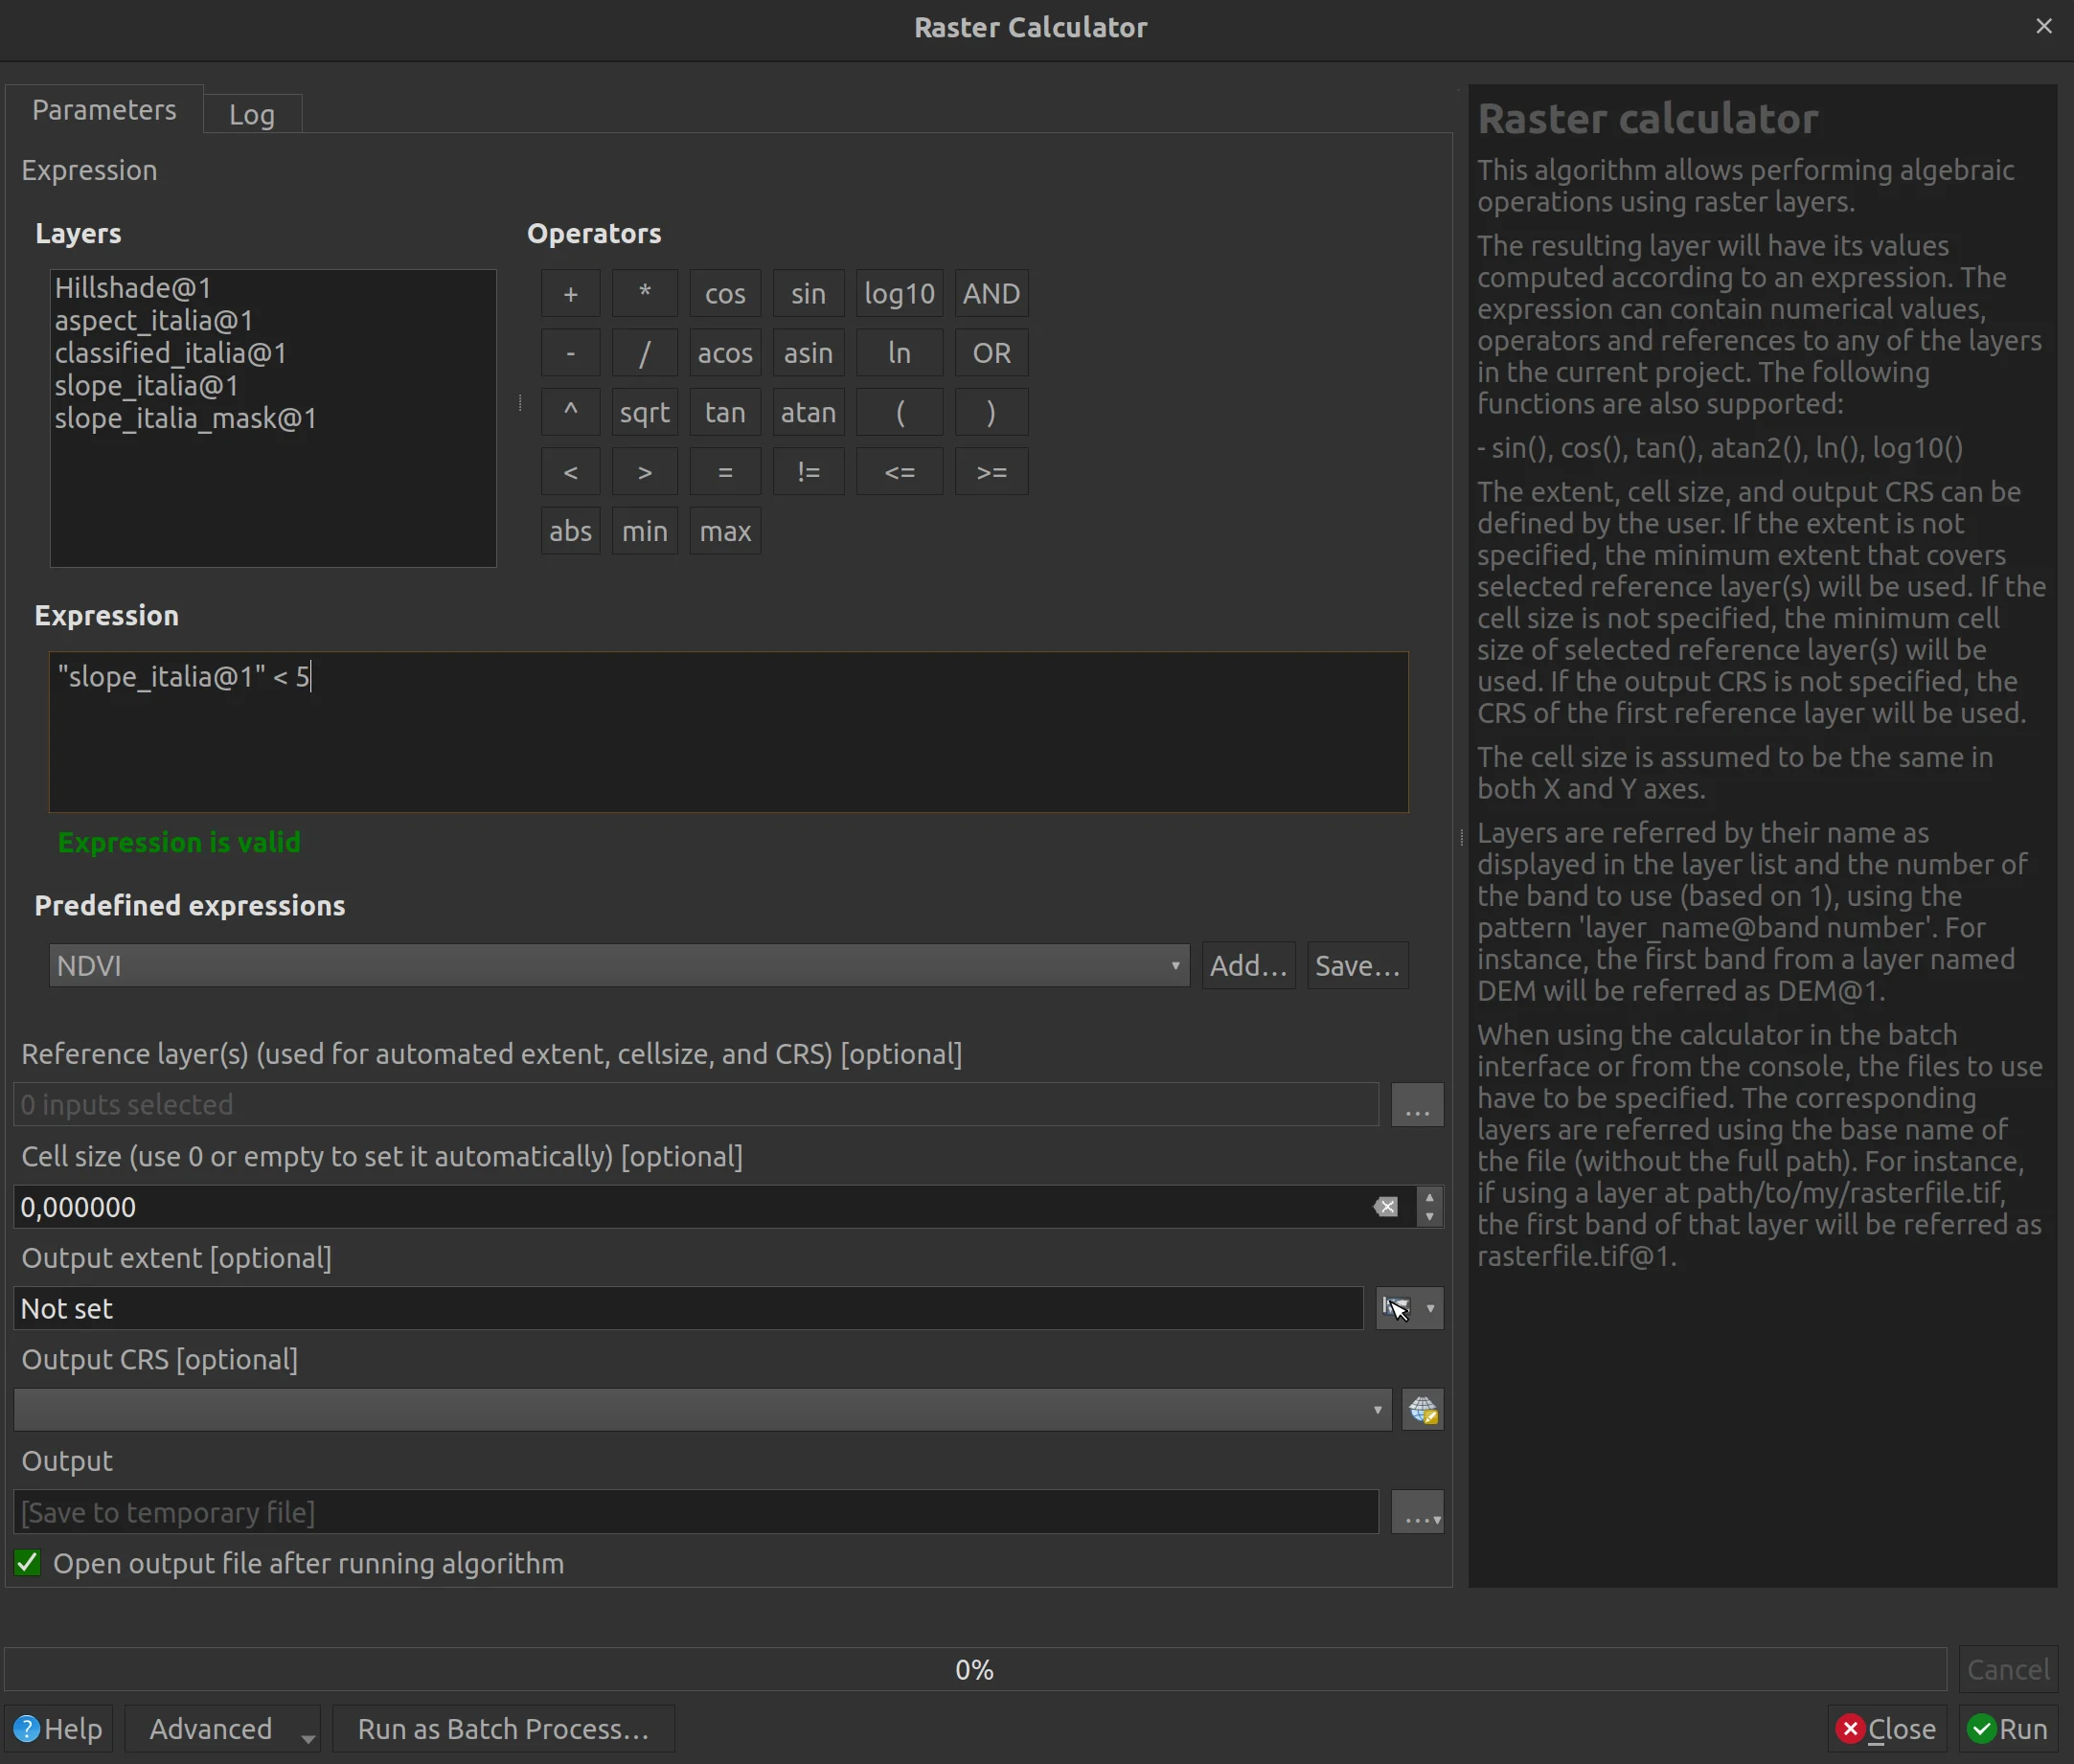Click the OR operator button

point(991,353)
